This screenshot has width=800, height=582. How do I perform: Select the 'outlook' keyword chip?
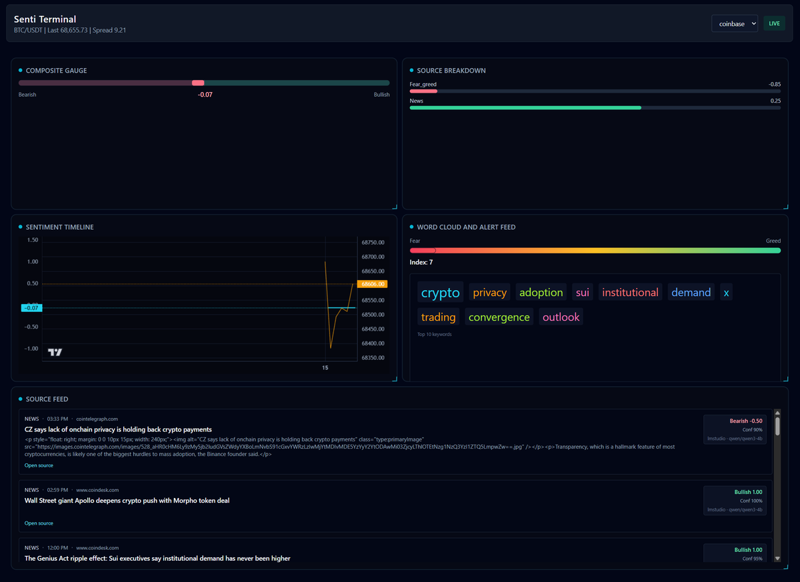click(561, 317)
